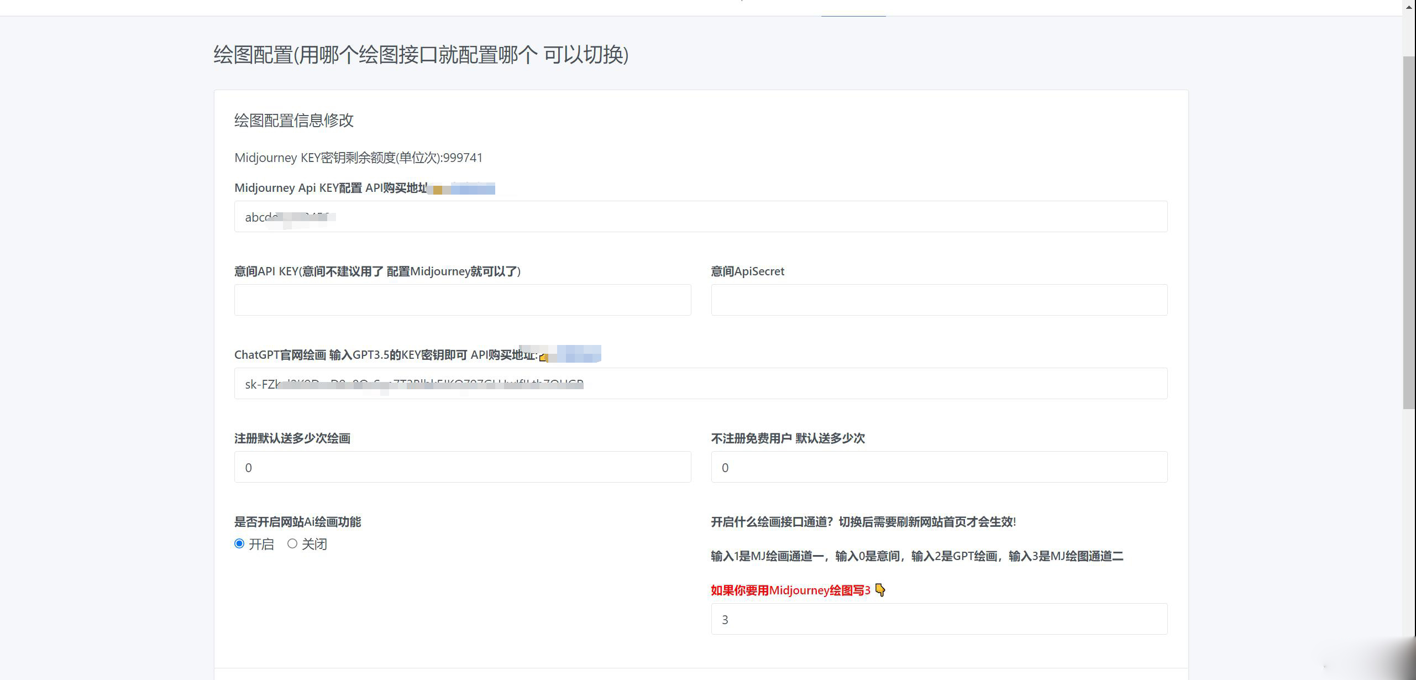The image size is (1416, 680).
Task: Edit the 注册默认送多少次绘画 value field
Action: 463,467
